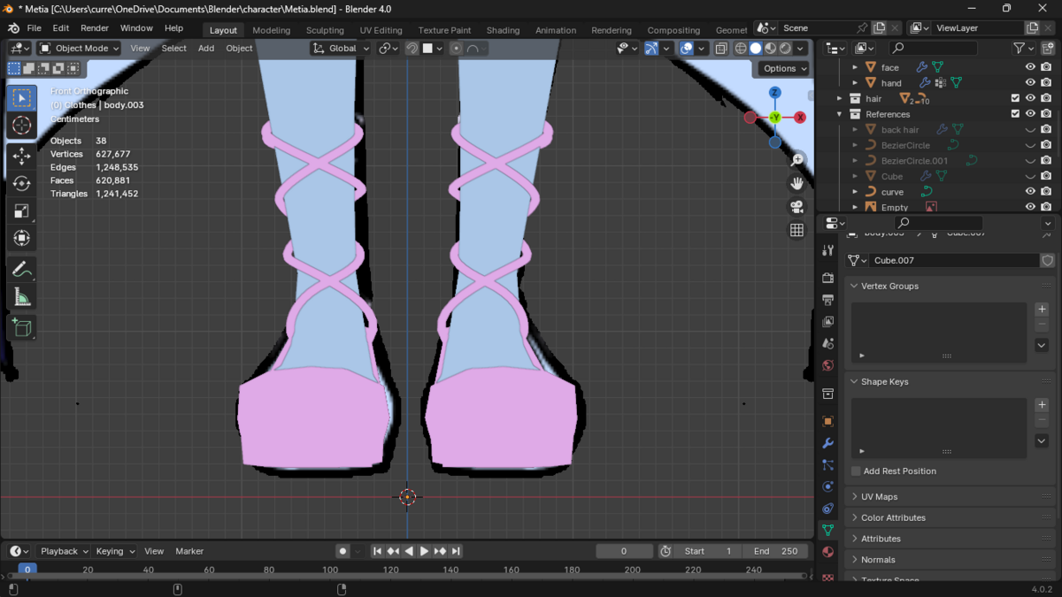Open the File menu
This screenshot has width=1062, height=597.
tap(35, 28)
